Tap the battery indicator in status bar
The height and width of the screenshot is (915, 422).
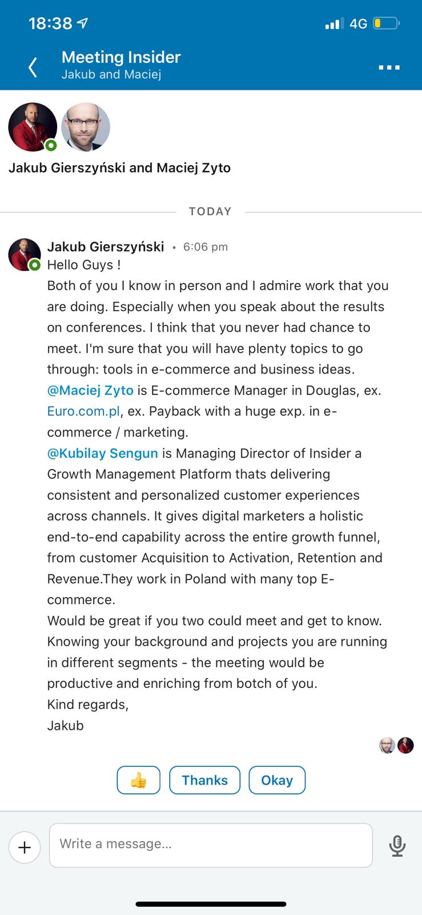(x=385, y=23)
